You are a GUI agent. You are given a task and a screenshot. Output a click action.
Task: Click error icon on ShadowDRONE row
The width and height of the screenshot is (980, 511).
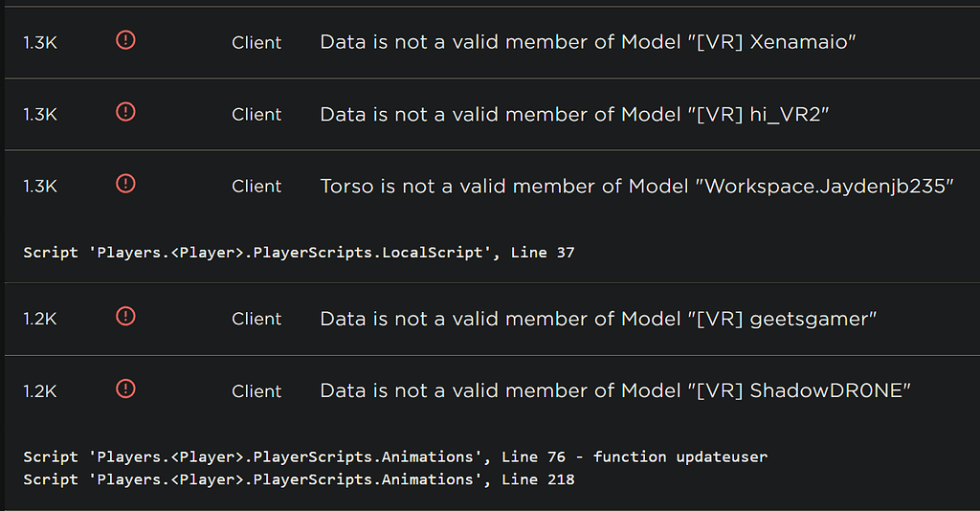pyautogui.click(x=125, y=389)
